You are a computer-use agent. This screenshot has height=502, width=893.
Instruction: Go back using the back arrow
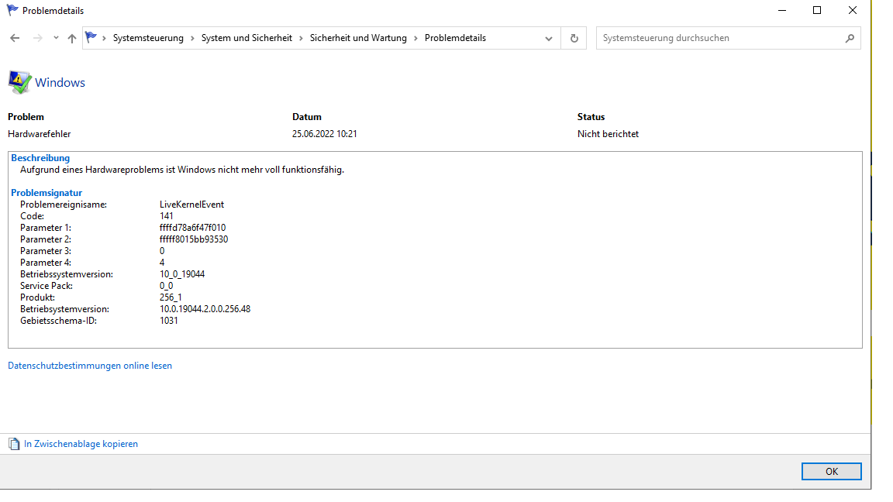click(15, 38)
